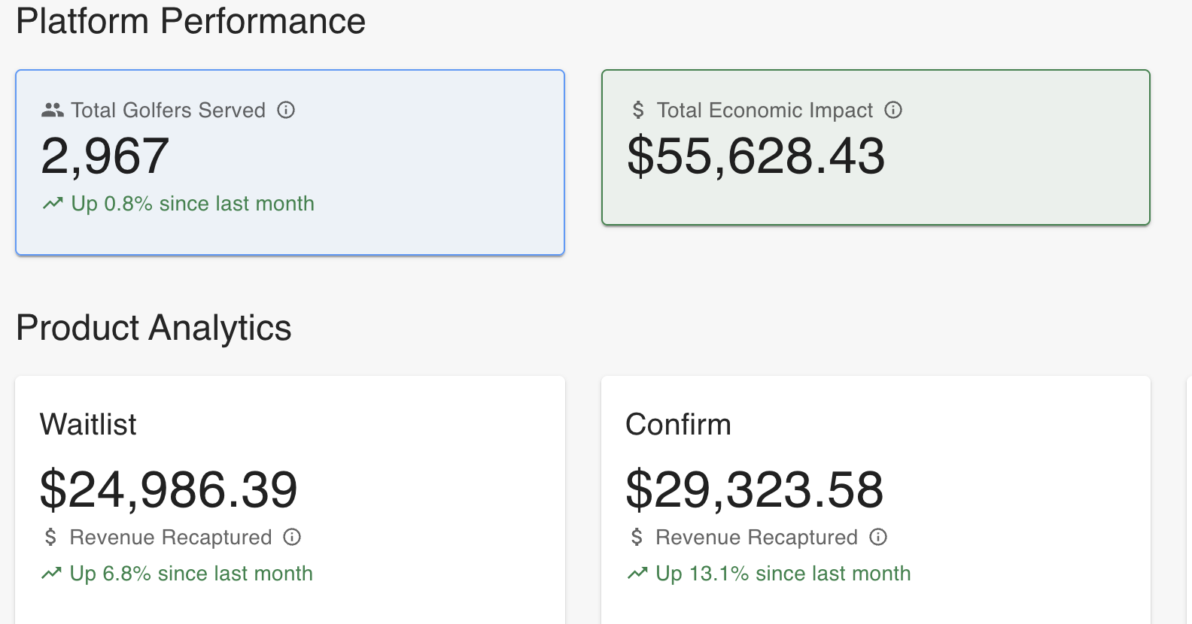Show info for Total Economic Impact

(x=893, y=111)
